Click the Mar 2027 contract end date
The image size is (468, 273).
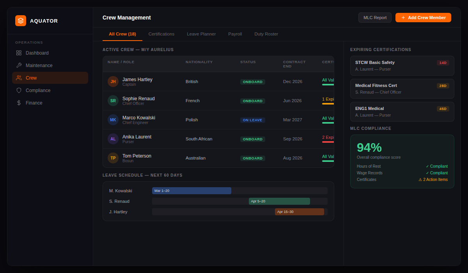coord(292,120)
